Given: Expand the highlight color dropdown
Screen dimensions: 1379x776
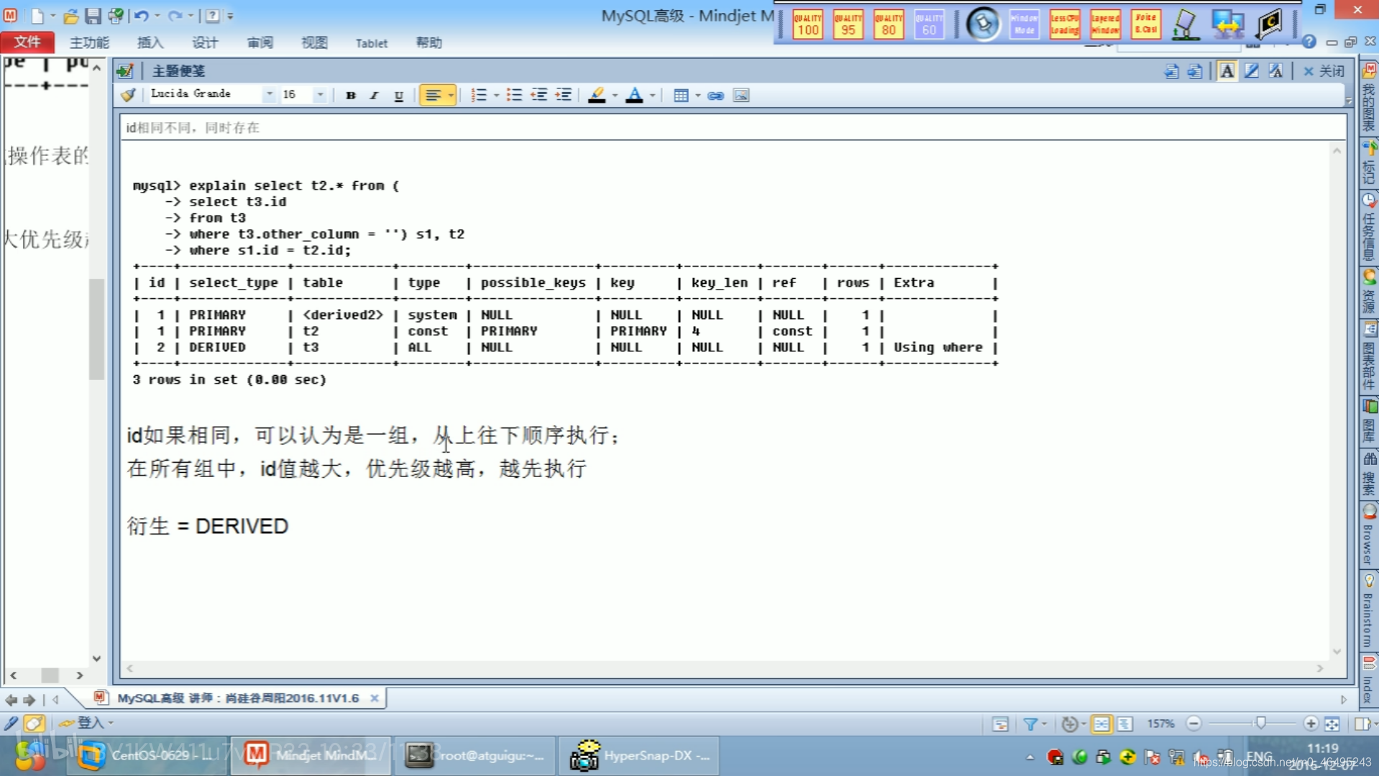Looking at the screenshot, I should click(x=615, y=95).
